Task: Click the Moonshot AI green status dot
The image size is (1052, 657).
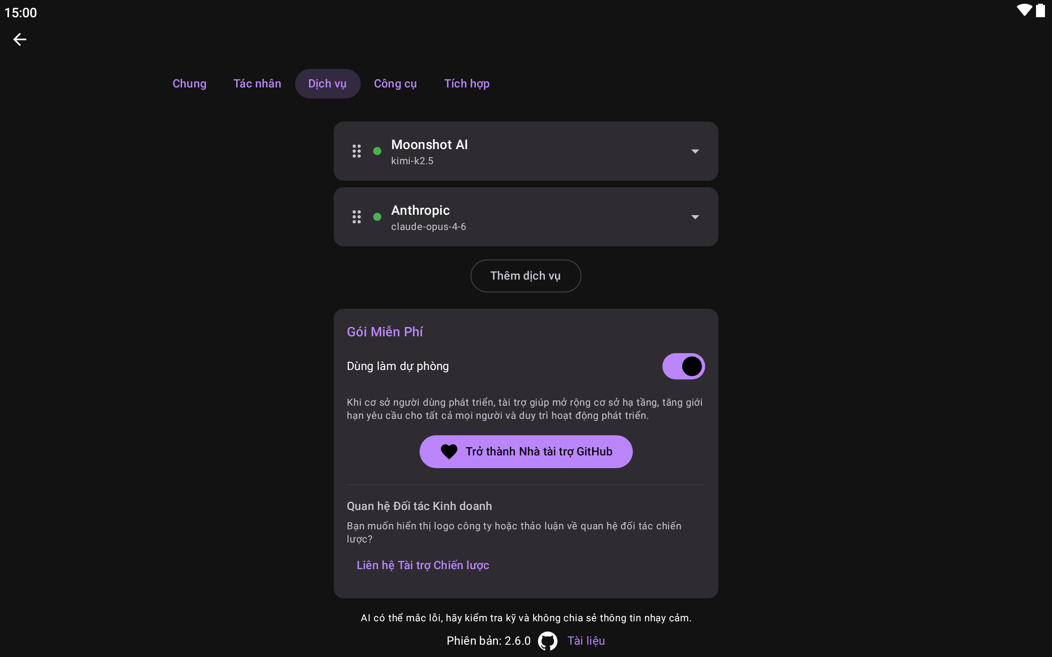Action: click(x=377, y=151)
